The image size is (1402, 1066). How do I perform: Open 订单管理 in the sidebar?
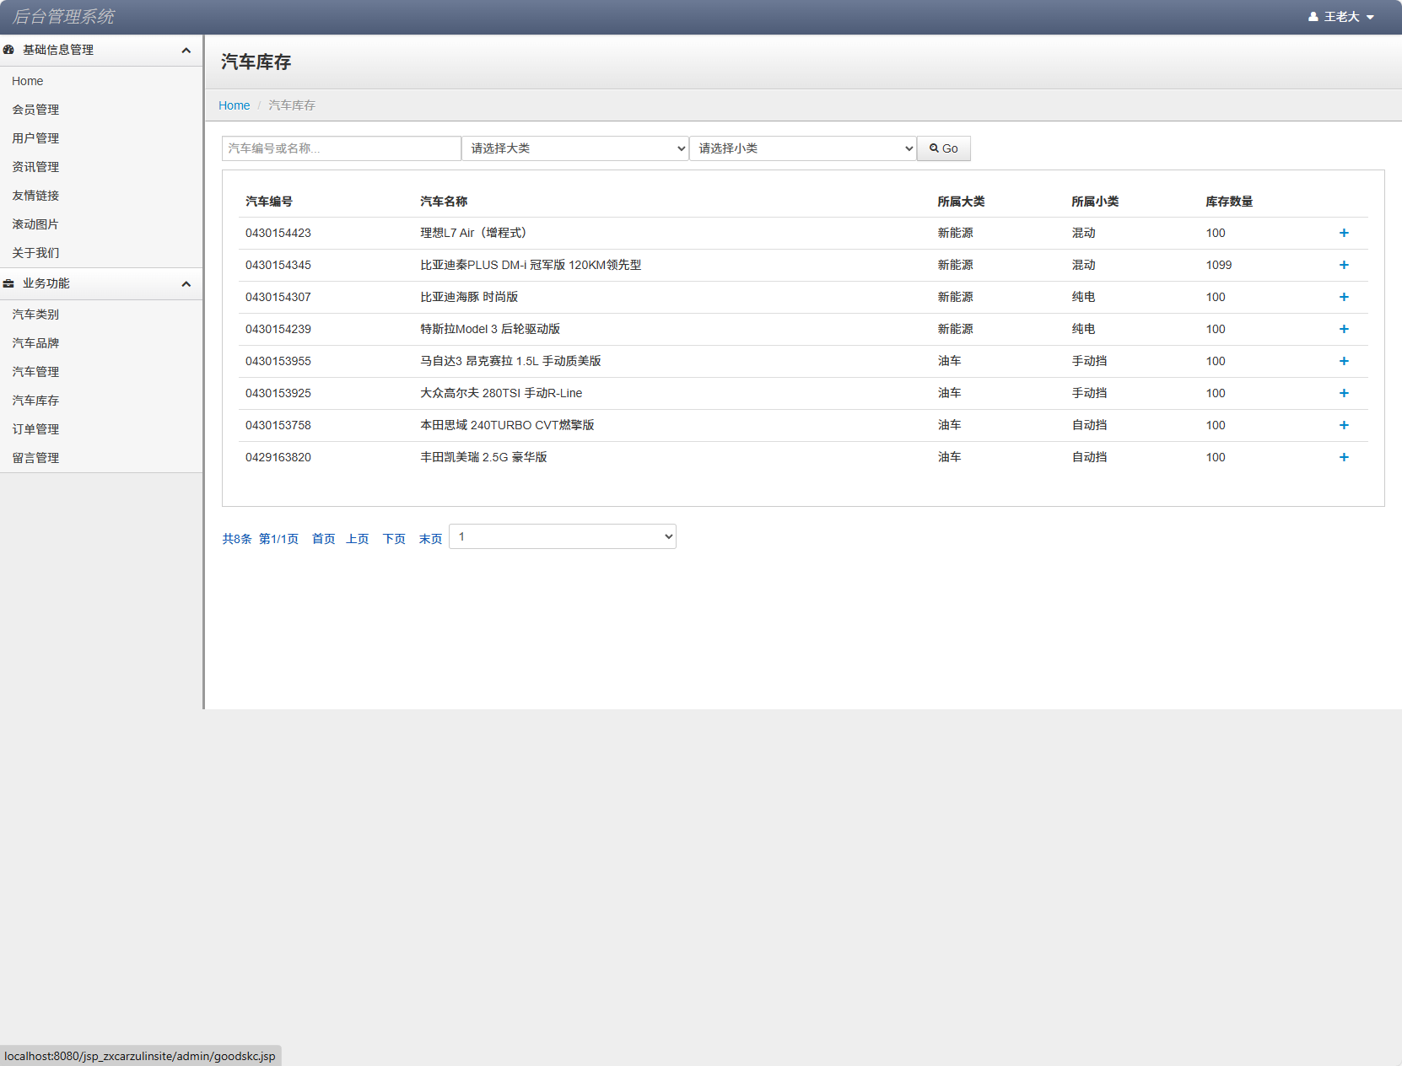click(x=35, y=429)
